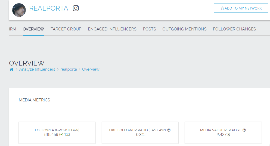
Task: Switch to the Target Group tab
Action: tap(66, 29)
